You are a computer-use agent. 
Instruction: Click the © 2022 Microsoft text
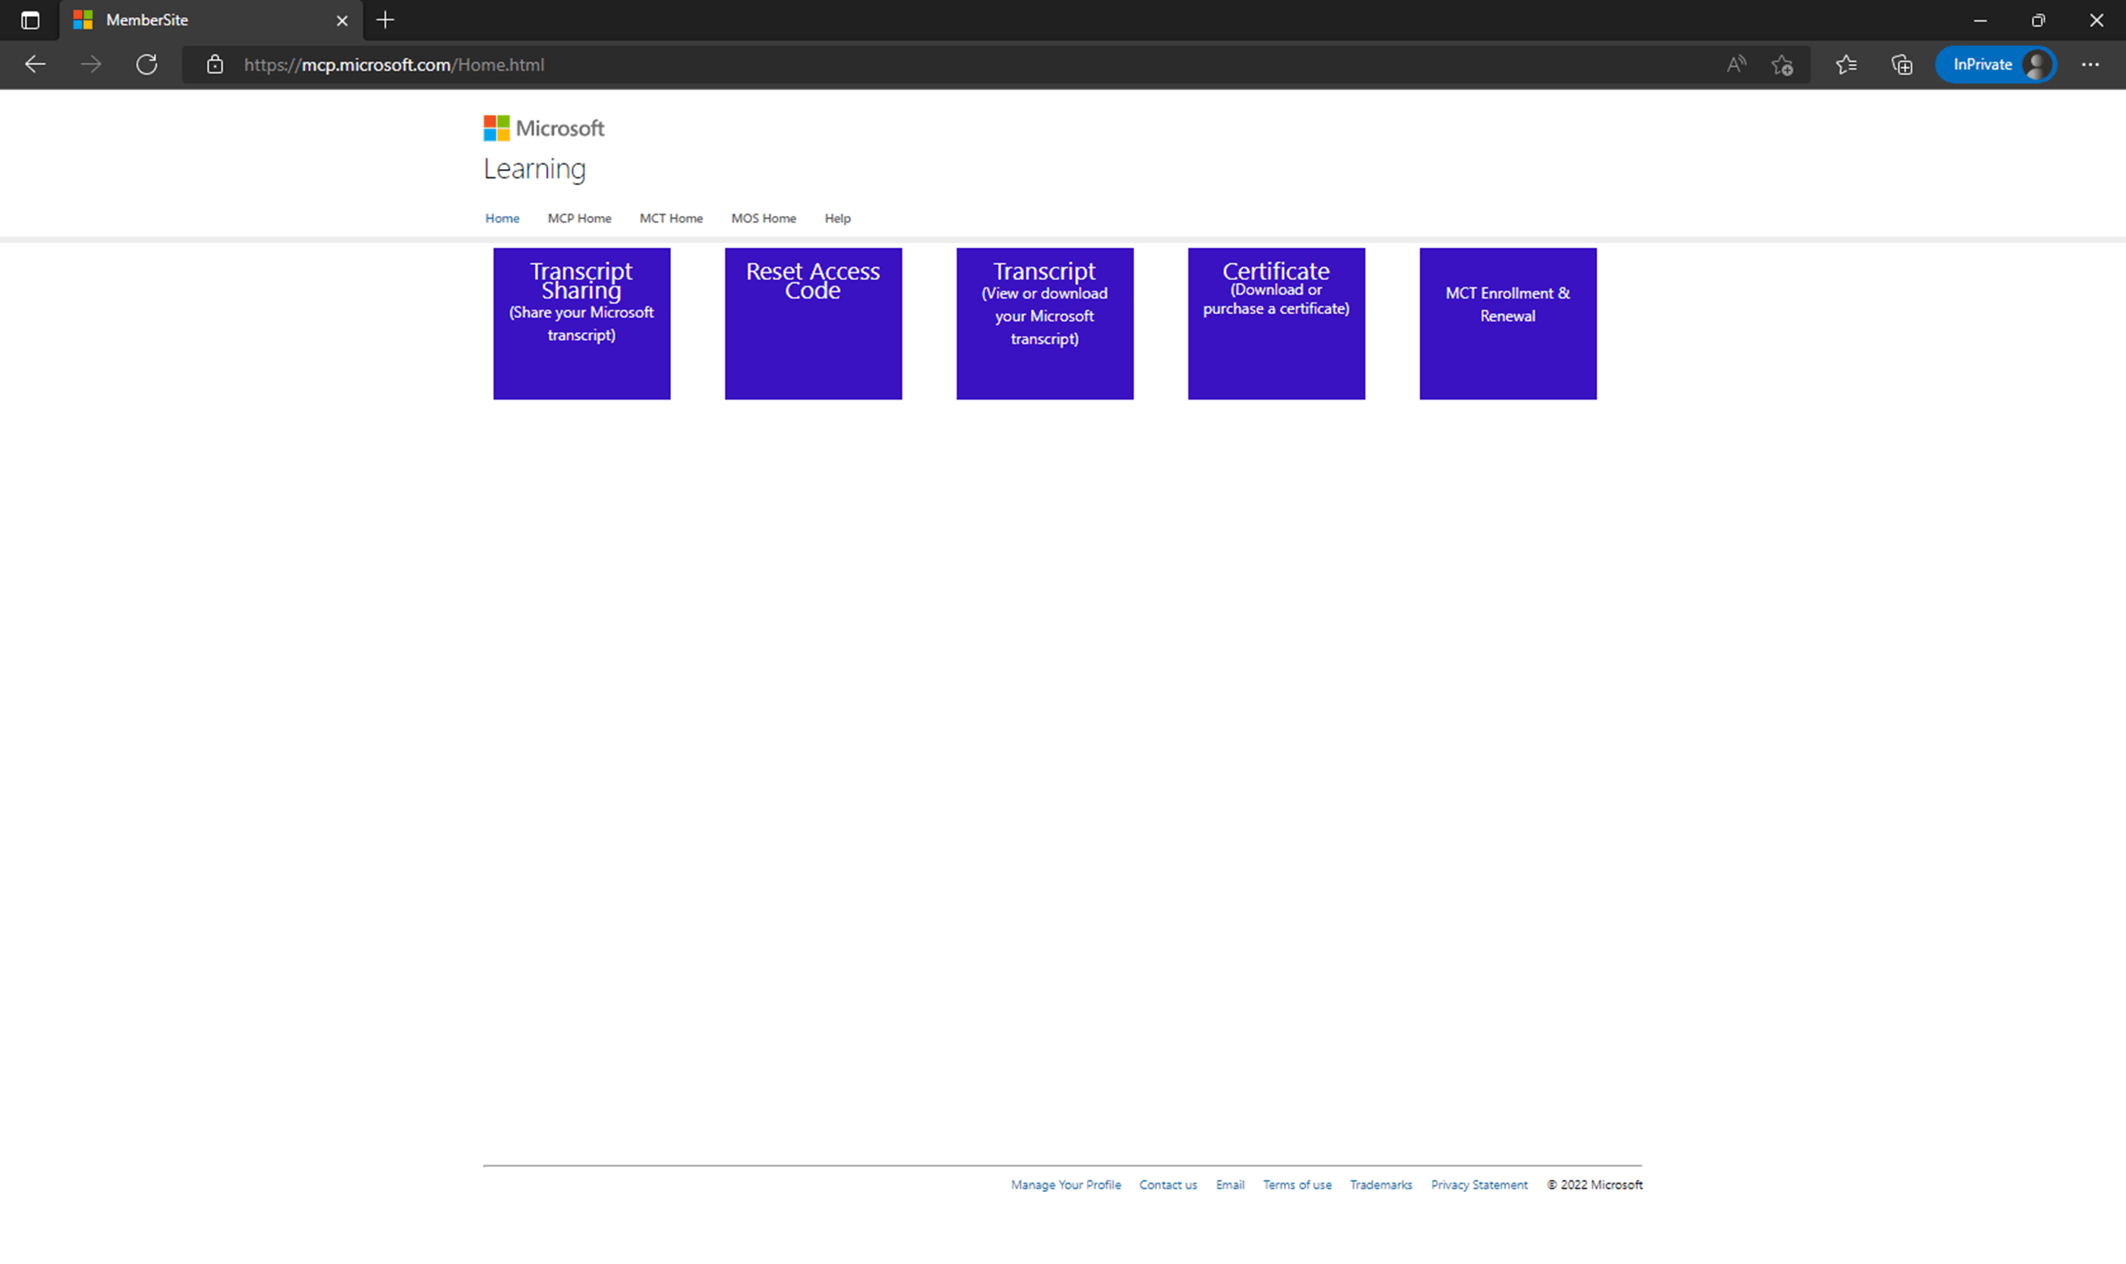[x=1594, y=1185]
